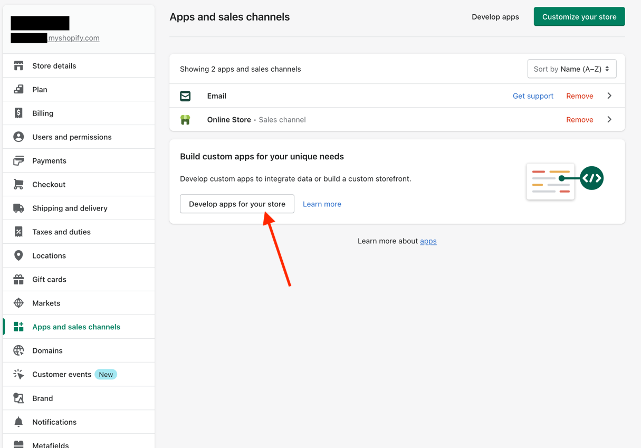Image resolution: width=641 pixels, height=448 pixels.
Task: Click the Markets globe icon
Action: tap(18, 303)
